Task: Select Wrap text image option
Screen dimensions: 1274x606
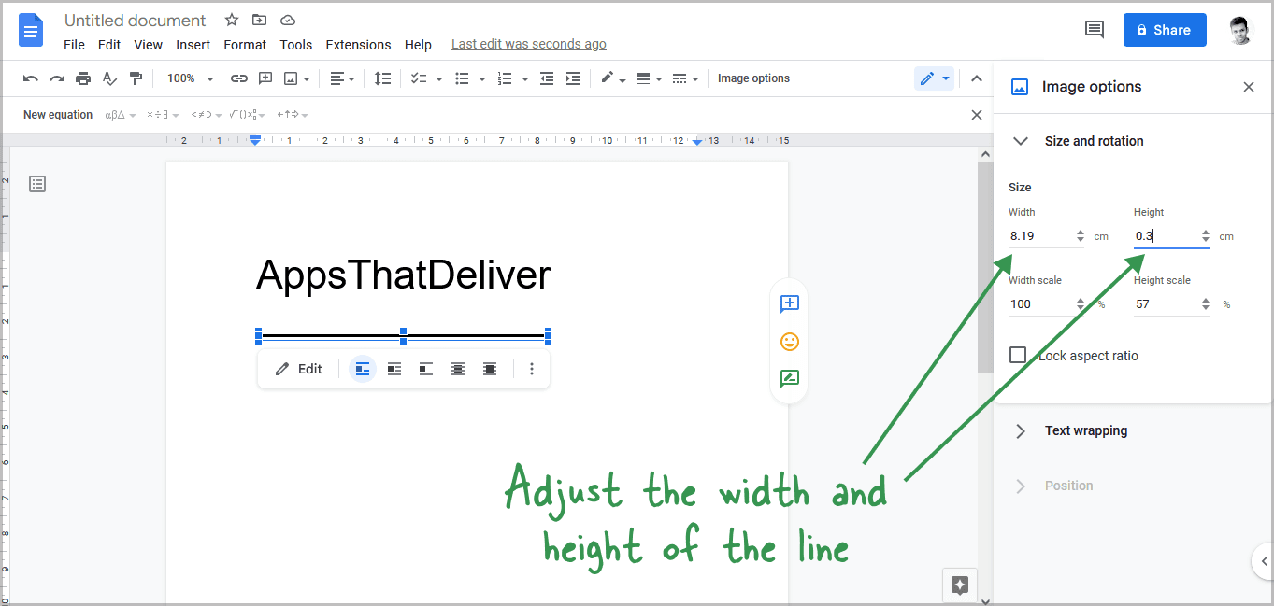Action: click(394, 369)
